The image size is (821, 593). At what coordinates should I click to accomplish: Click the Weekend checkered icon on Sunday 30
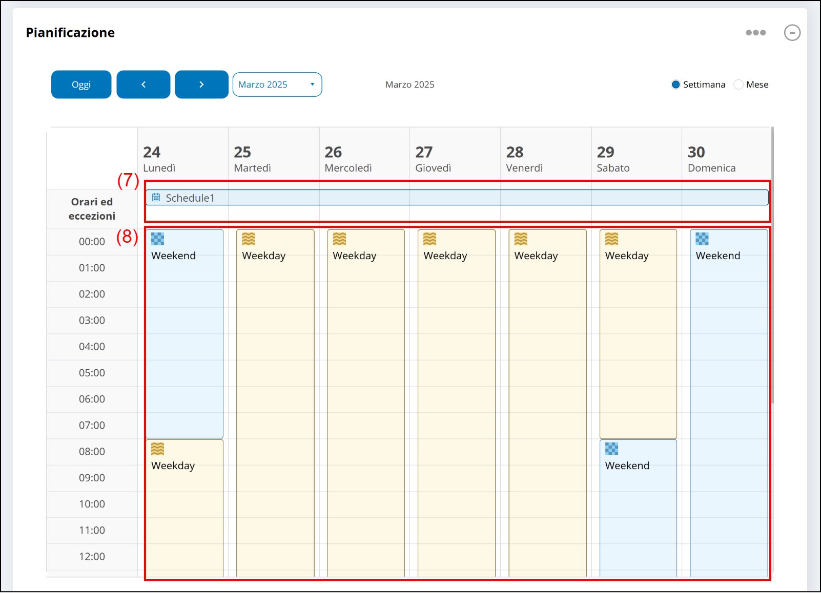[x=702, y=239]
